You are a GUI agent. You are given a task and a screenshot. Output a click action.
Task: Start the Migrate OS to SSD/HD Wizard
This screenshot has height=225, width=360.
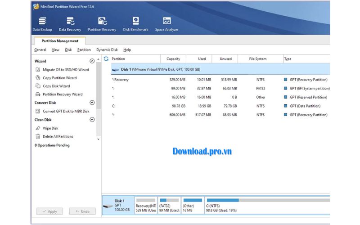click(65, 70)
